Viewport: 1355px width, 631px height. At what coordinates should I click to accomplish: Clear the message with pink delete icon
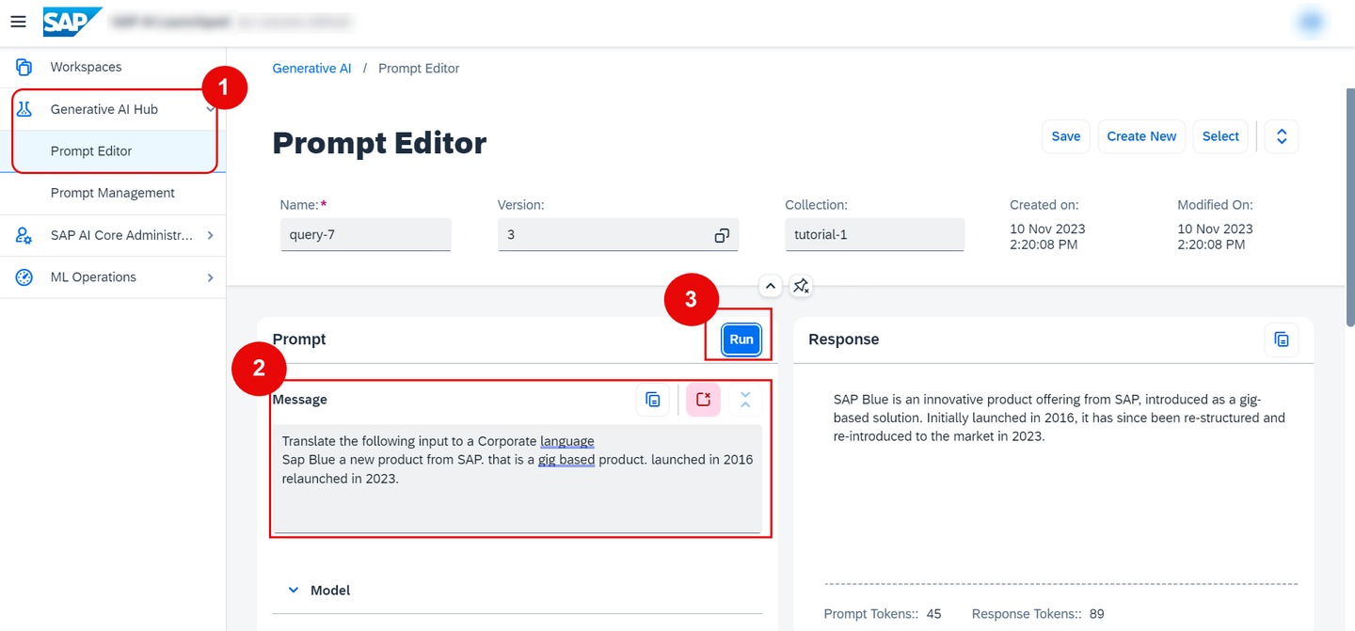(703, 400)
